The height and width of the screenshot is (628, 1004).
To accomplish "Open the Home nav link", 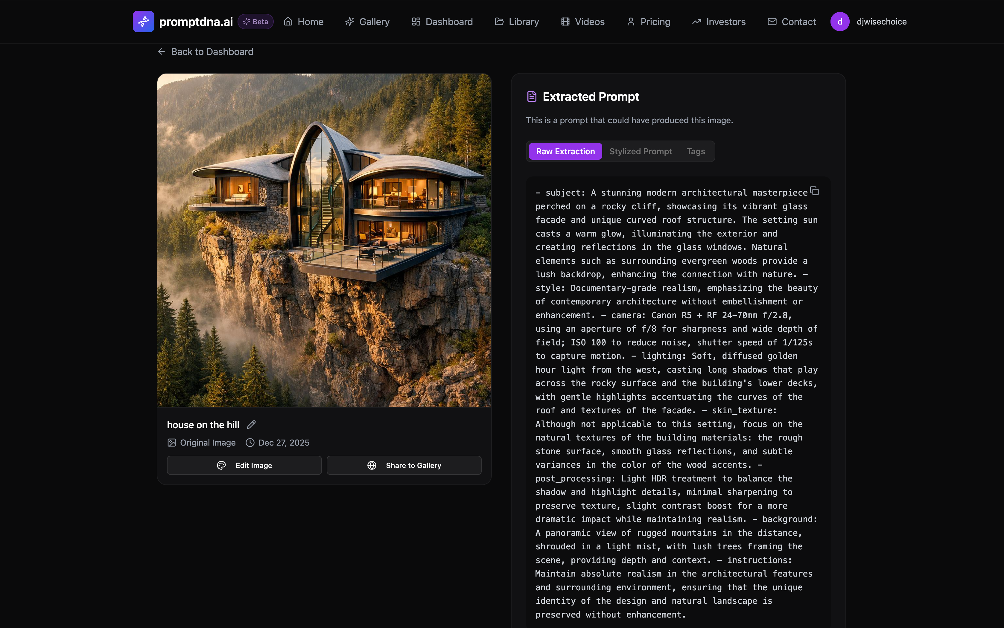I will coord(304,22).
